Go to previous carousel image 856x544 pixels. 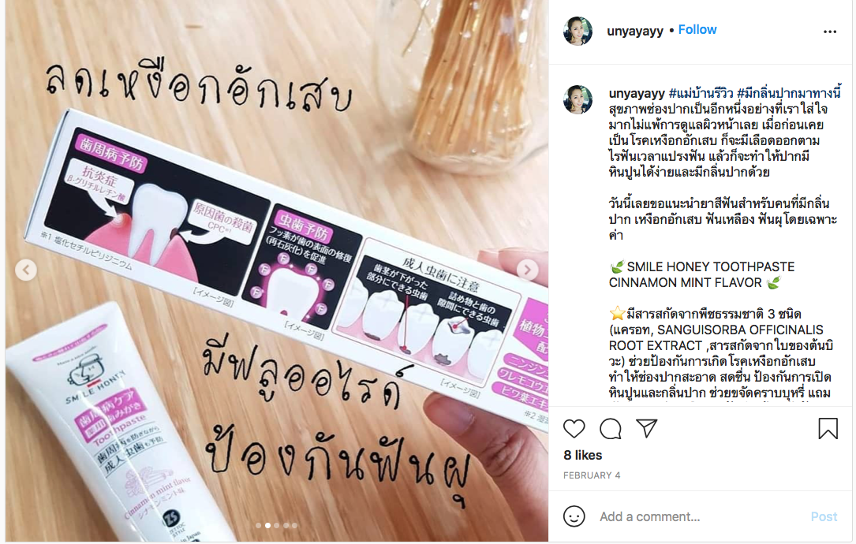point(26,270)
